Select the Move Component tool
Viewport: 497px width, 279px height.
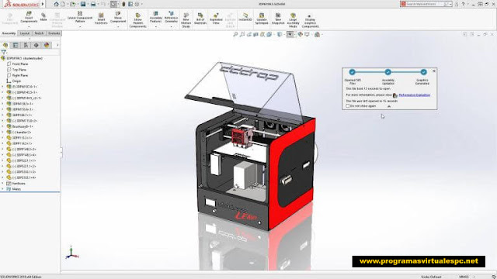click(118, 17)
